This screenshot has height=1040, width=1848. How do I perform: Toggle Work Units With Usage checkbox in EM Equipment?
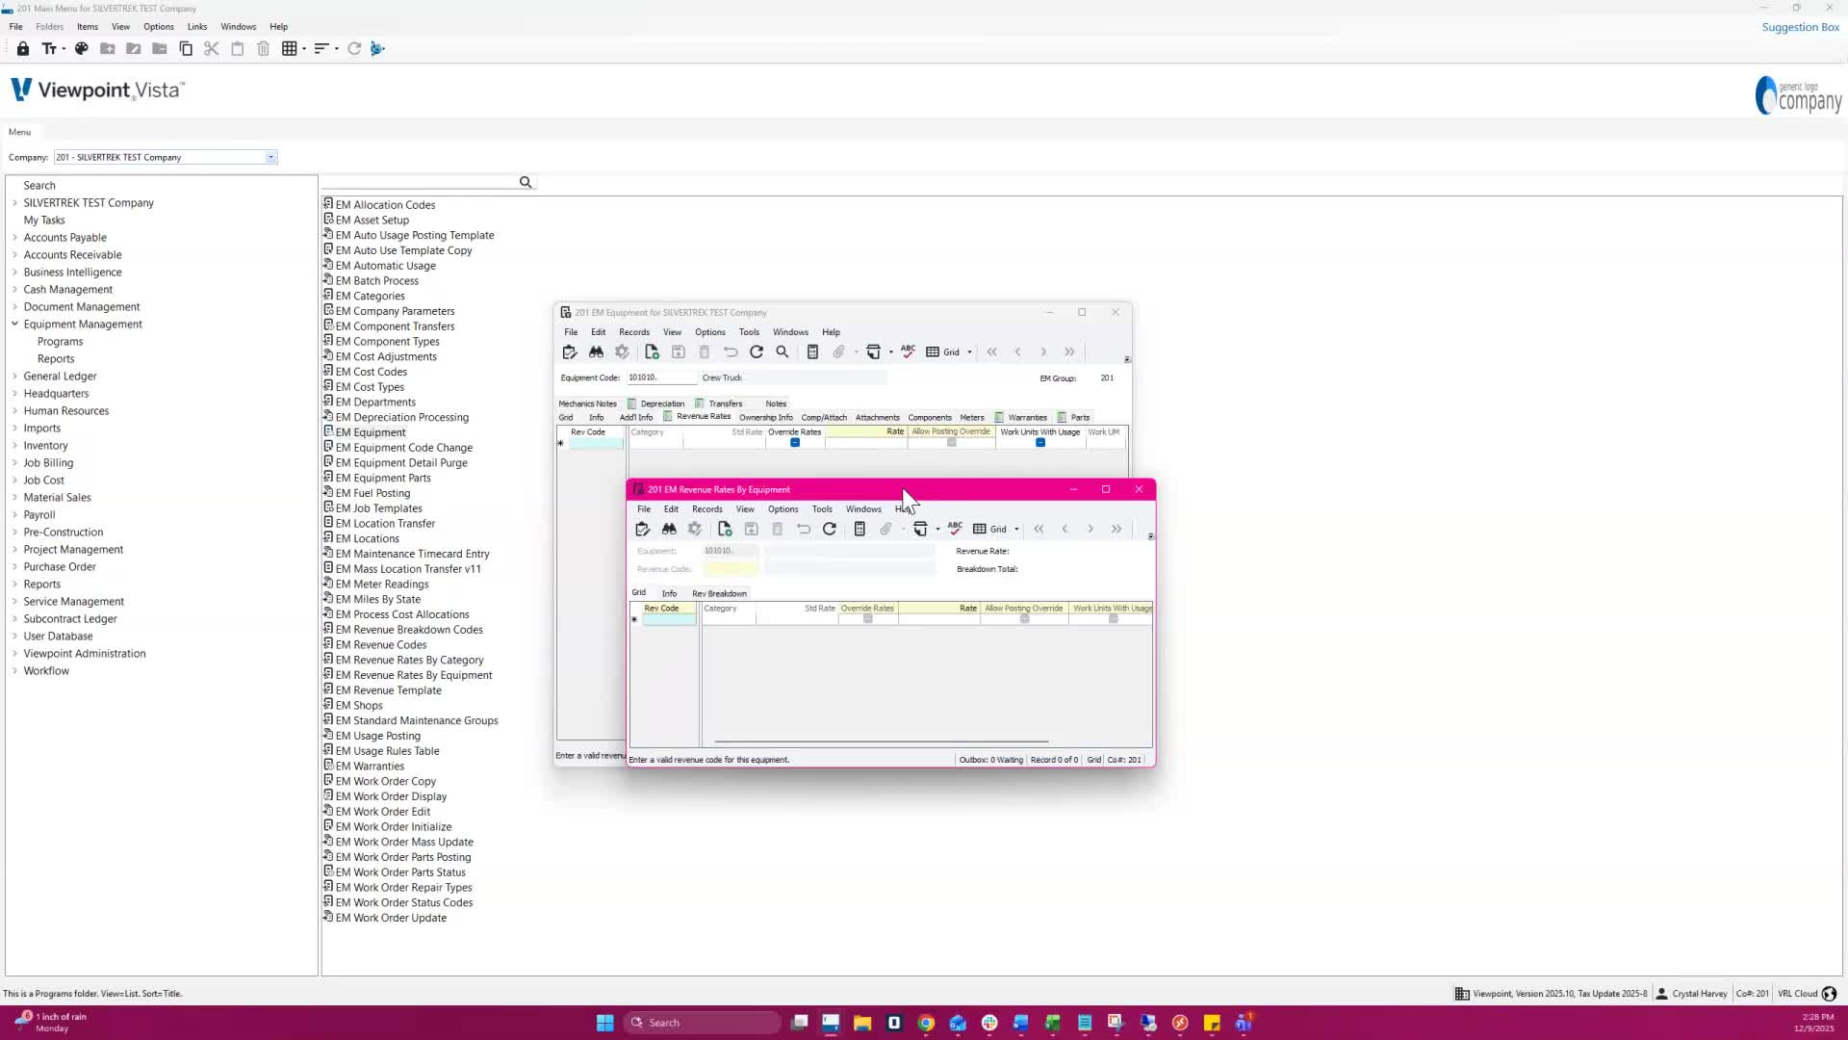1040,443
